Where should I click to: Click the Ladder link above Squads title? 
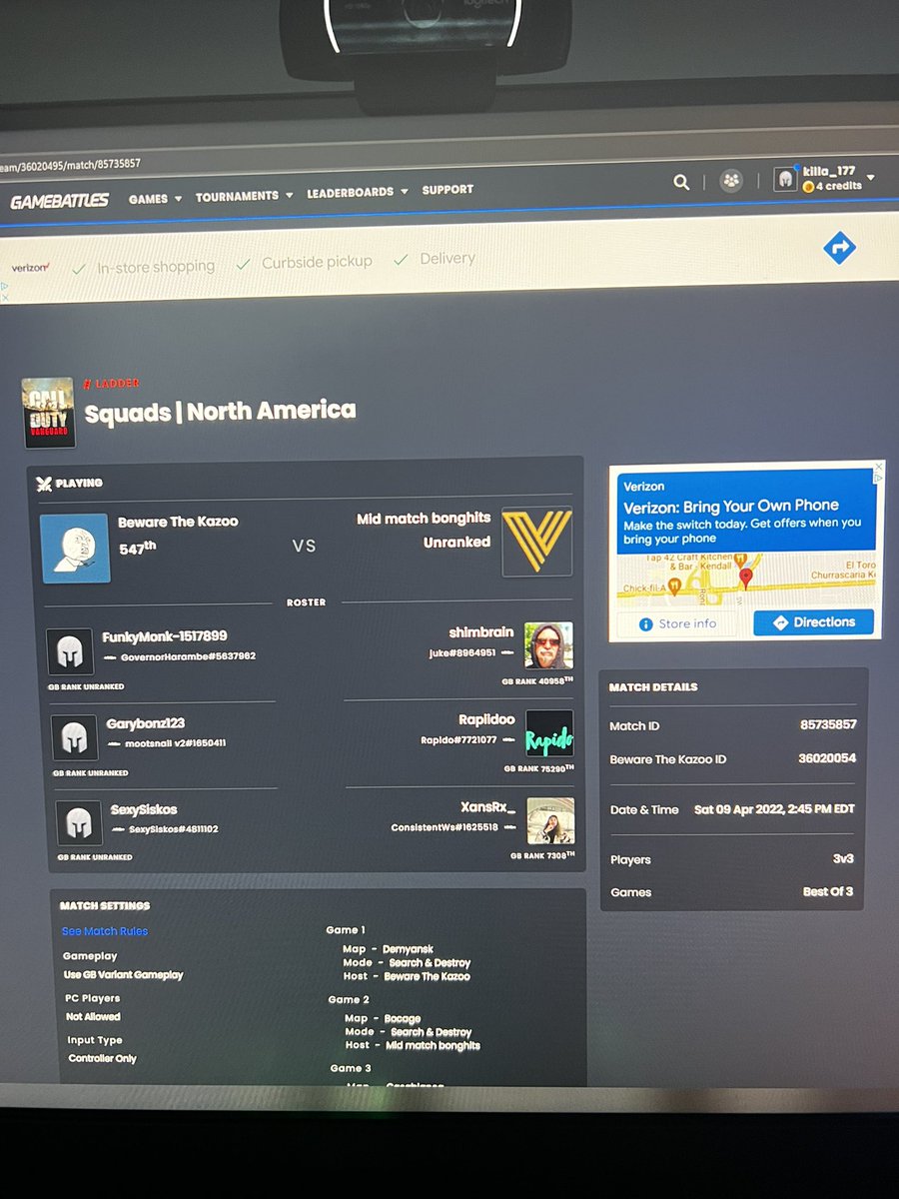pyautogui.click(x=112, y=384)
